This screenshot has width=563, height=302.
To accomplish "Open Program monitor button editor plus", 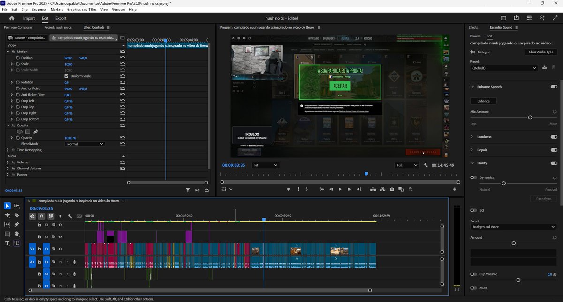I will click(x=455, y=189).
